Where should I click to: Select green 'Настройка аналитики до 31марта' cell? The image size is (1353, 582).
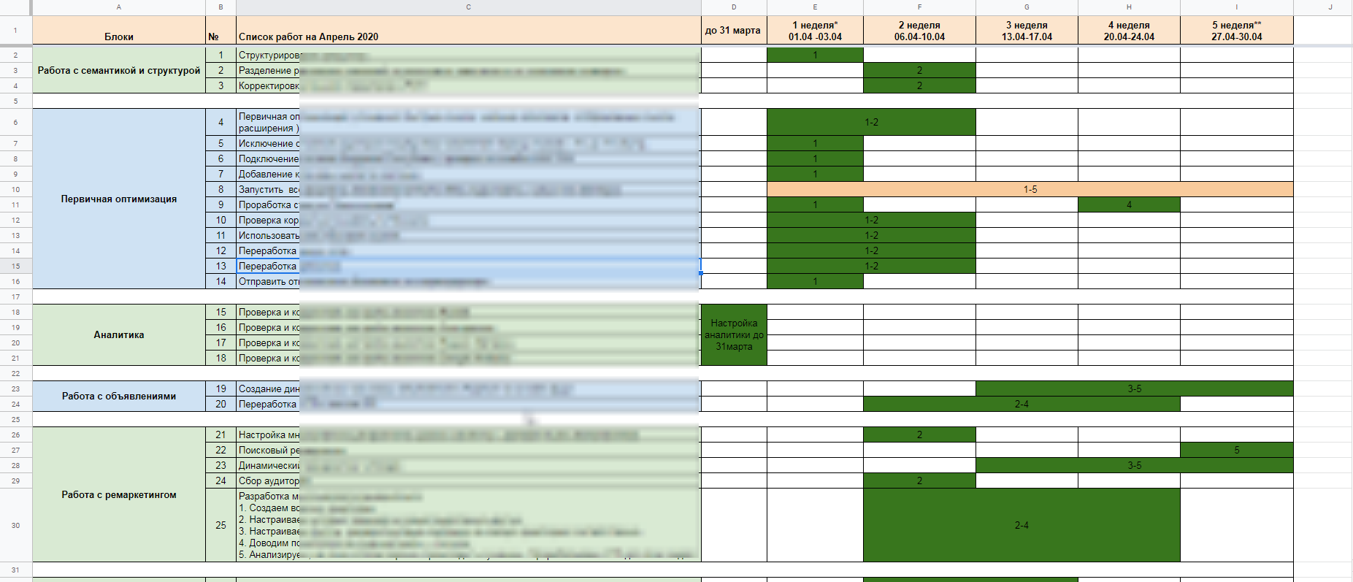point(734,334)
